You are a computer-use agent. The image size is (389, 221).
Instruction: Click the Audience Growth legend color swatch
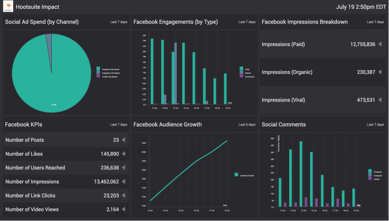(x=236, y=175)
